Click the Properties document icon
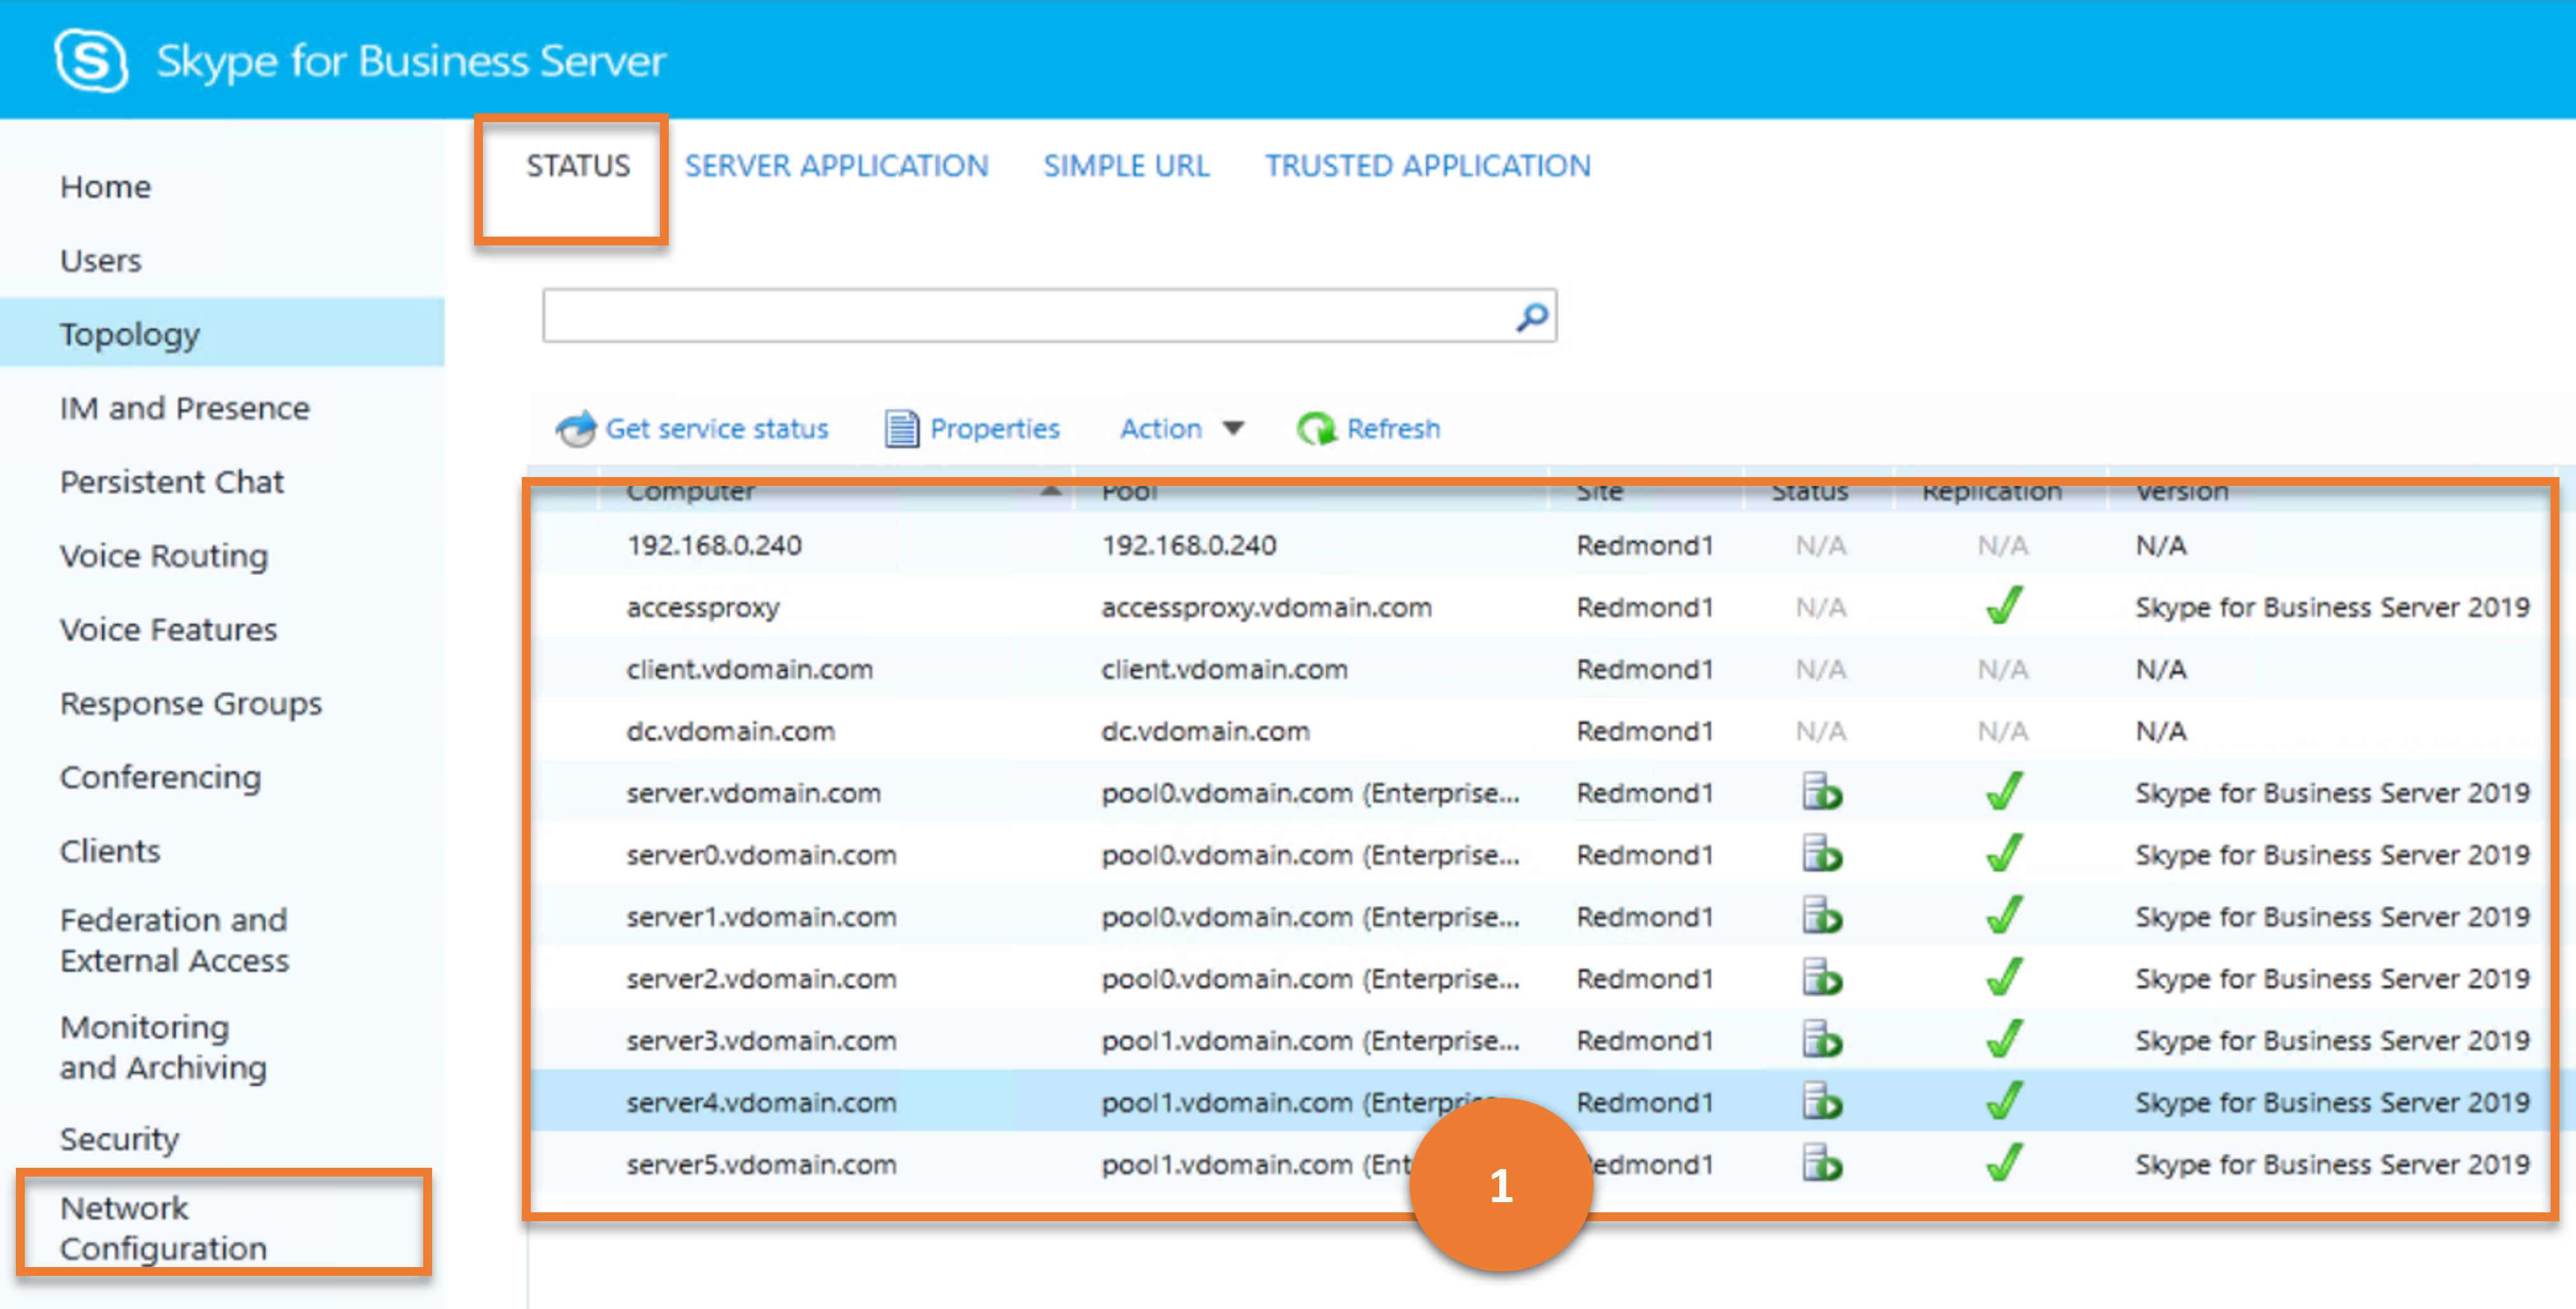 [x=901, y=429]
